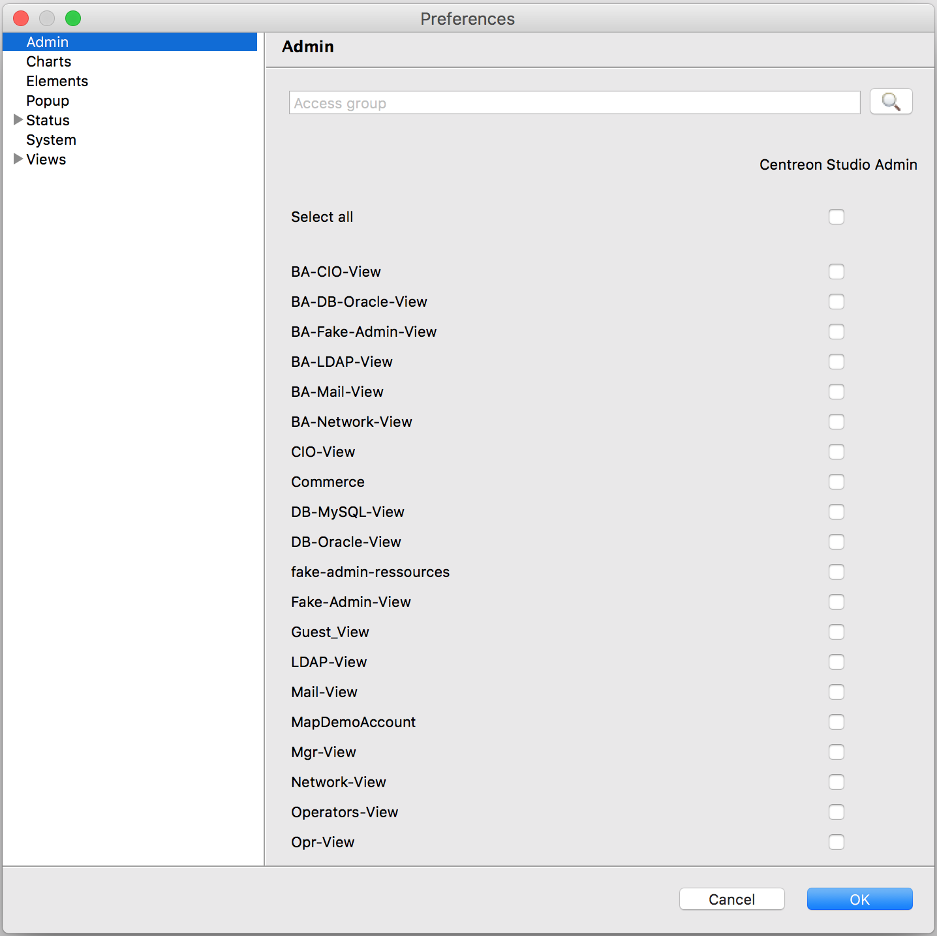Viewport: 937px width, 936px height.
Task: Enable the BA-CIO-View checkbox
Action: point(836,272)
